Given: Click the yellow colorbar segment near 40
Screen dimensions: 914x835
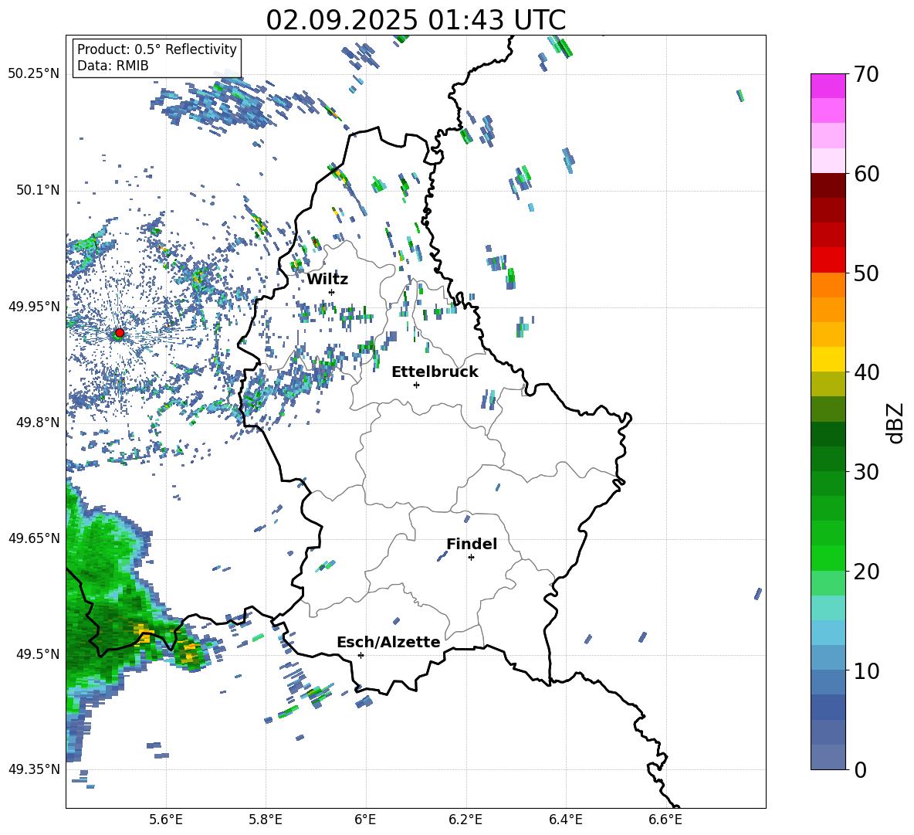Looking at the screenshot, I should tap(828, 359).
